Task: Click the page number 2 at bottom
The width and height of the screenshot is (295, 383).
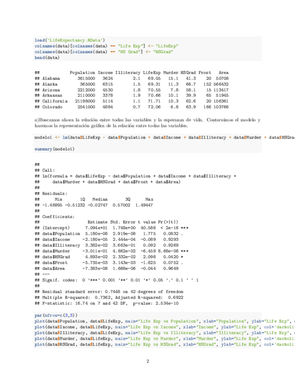Action: point(147,361)
